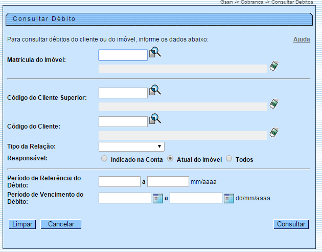Expand the Tipo da Relação dropdown
This screenshot has width=322, height=252.
tap(131, 147)
